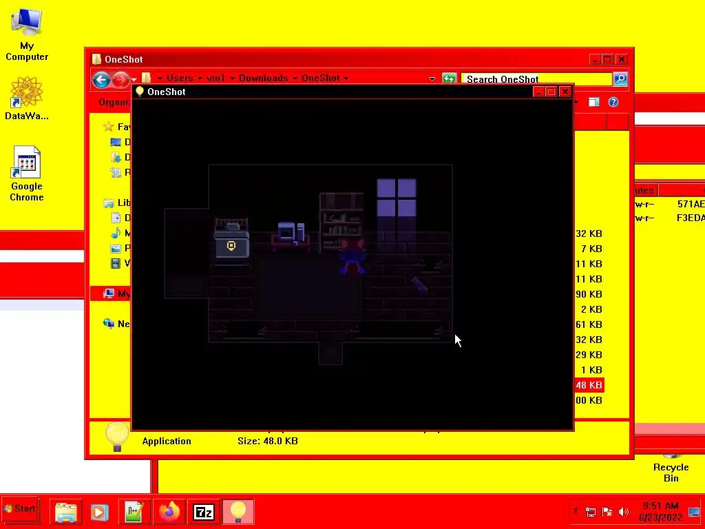Click the computer in the OneShot game room

coord(291,234)
